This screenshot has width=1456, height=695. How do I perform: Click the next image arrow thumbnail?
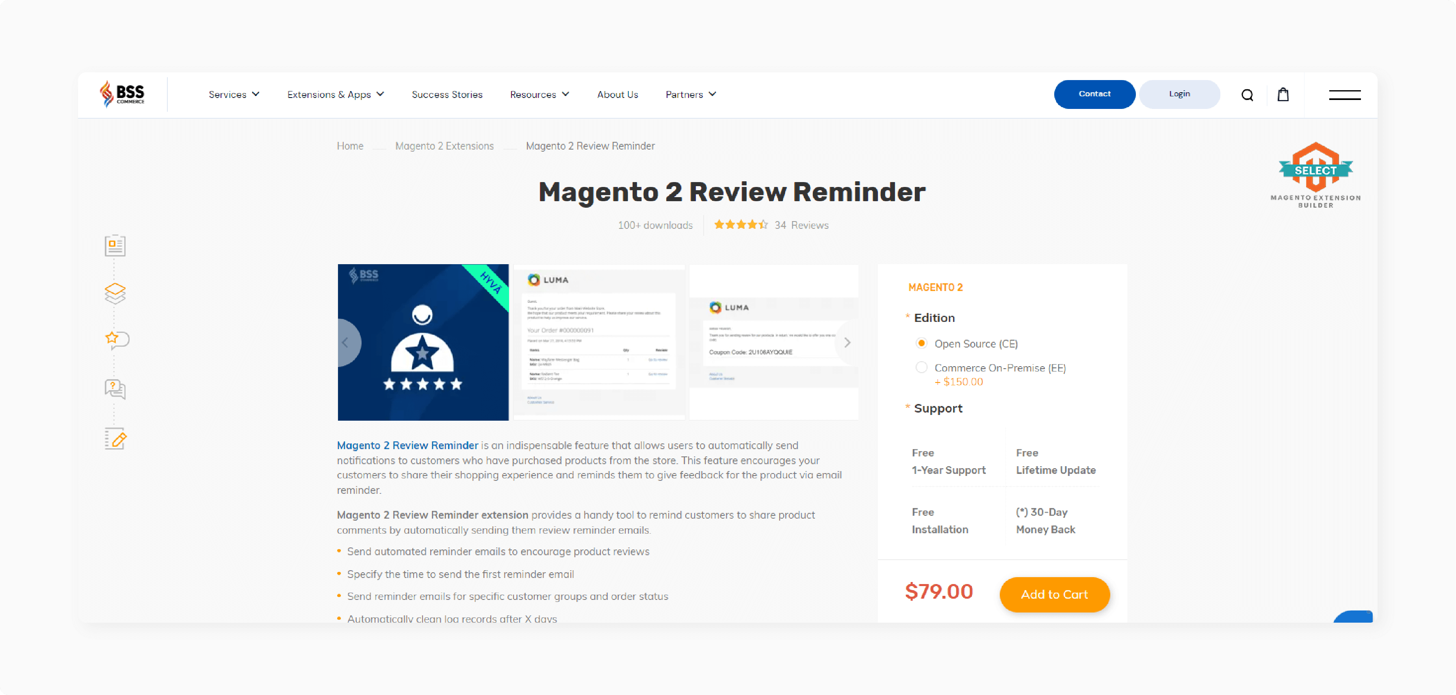point(847,342)
